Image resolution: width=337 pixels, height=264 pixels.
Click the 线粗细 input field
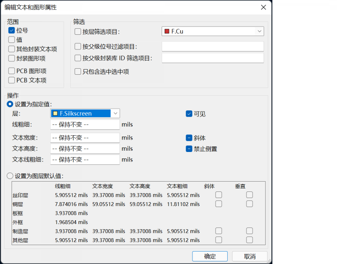coord(85,124)
